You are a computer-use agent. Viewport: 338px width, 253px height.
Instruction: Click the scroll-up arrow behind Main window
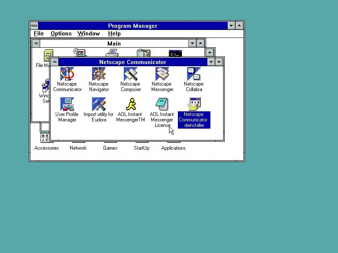pos(210,52)
